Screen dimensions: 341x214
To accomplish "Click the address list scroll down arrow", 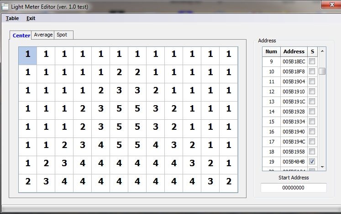I will (x=322, y=167).
